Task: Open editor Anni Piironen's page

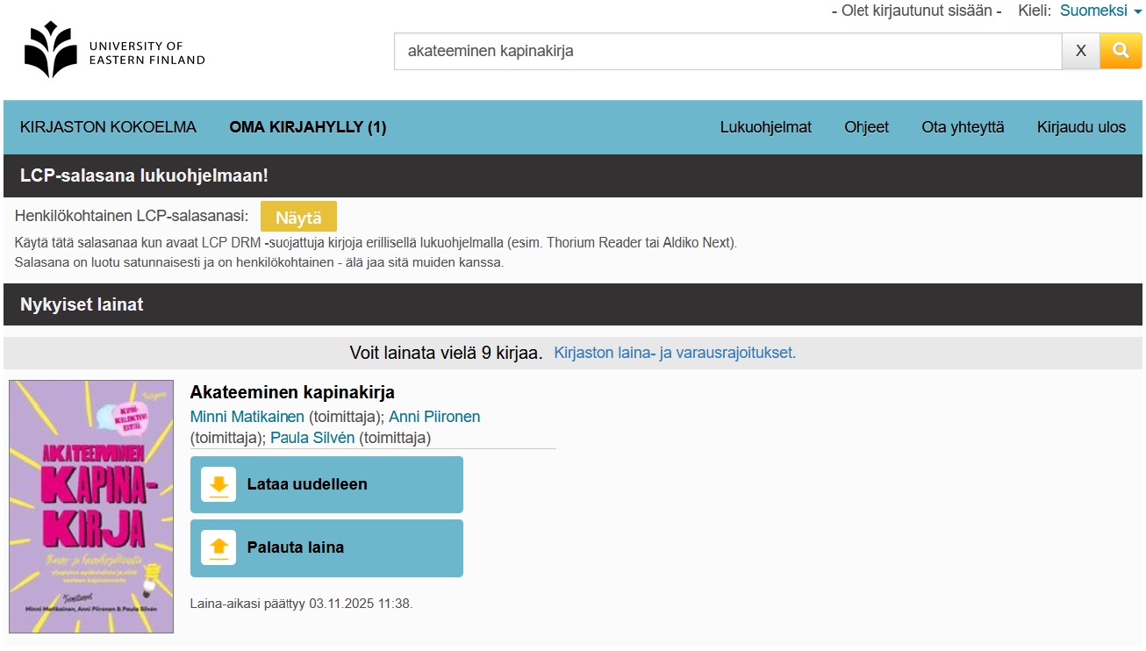Action: point(435,417)
